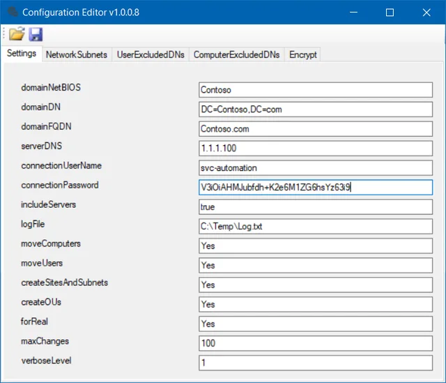Click the connectionUserName field svc-automation
This screenshot has width=446, height=383.
tap(316, 168)
